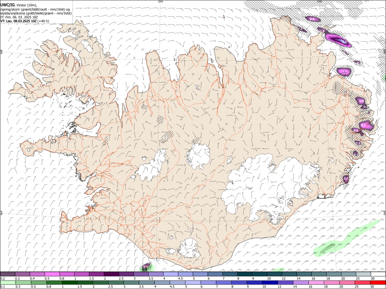Select the snow legend swatch between 3 and 3.5
386x289 pixels.
coord(141,274)
